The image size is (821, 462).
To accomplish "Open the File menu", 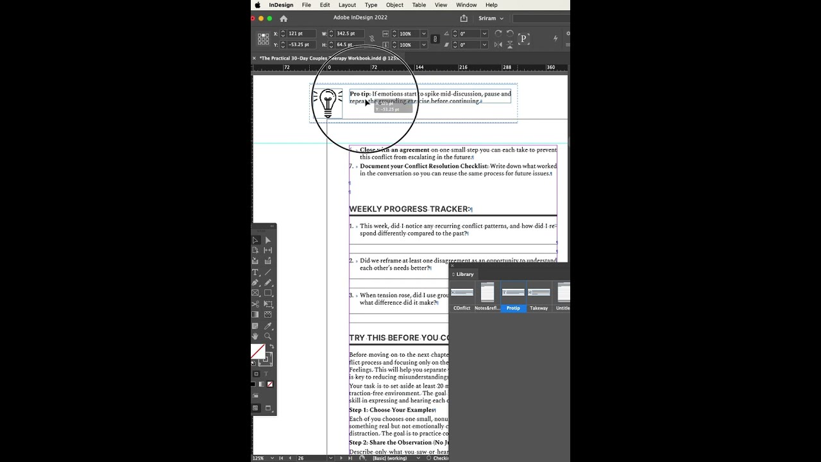I will [x=307, y=5].
